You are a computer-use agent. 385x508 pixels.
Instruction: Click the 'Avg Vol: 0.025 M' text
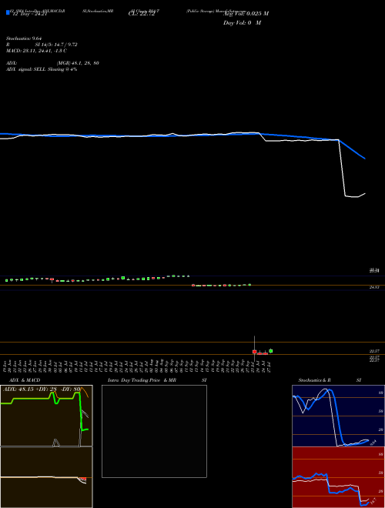pos(246,14)
